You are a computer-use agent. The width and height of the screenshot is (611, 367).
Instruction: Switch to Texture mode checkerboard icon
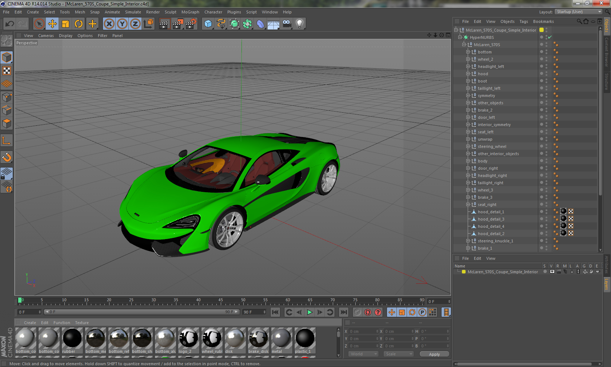[x=7, y=71]
